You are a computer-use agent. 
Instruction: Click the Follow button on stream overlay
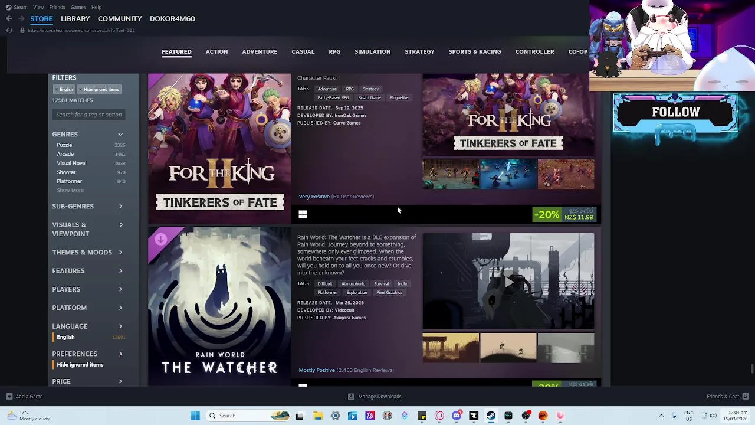click(676, 113)
